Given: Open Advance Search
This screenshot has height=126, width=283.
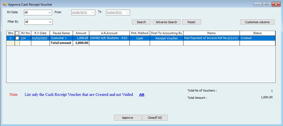Looking at the screenshot, I should 166,22.
